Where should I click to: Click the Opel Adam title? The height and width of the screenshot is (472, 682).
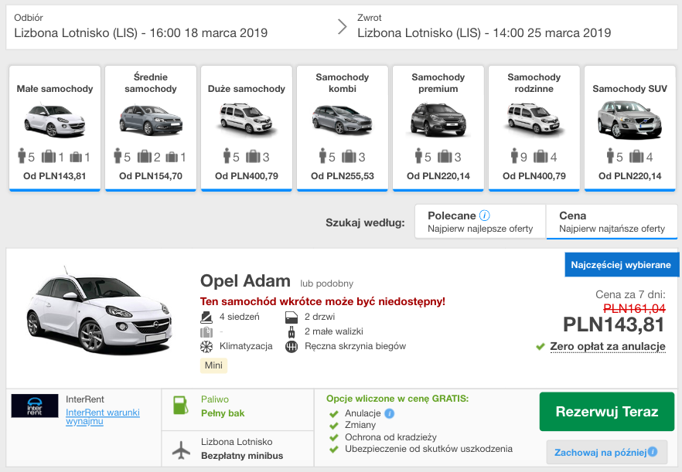point(245,280)
